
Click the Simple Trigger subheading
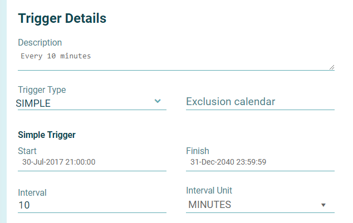pos(47,135)
